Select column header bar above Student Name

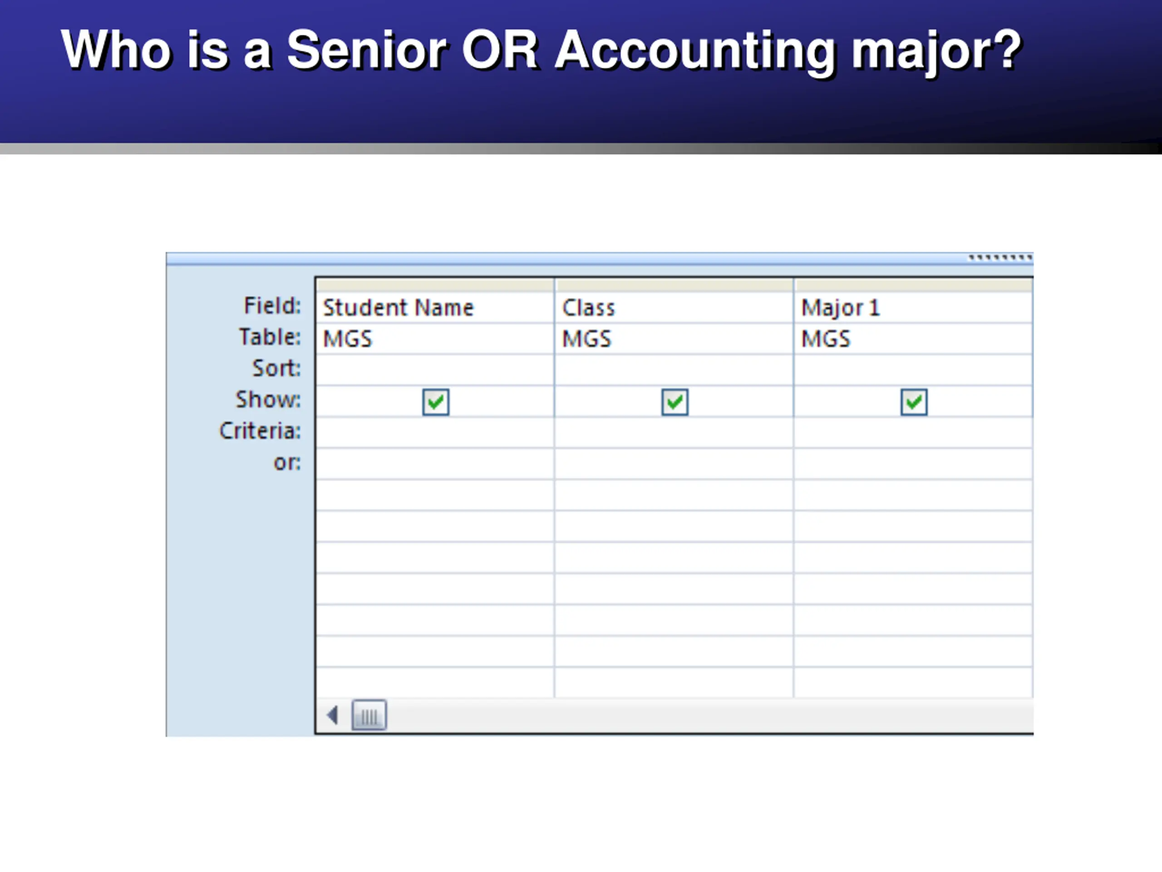coord(435,285)
